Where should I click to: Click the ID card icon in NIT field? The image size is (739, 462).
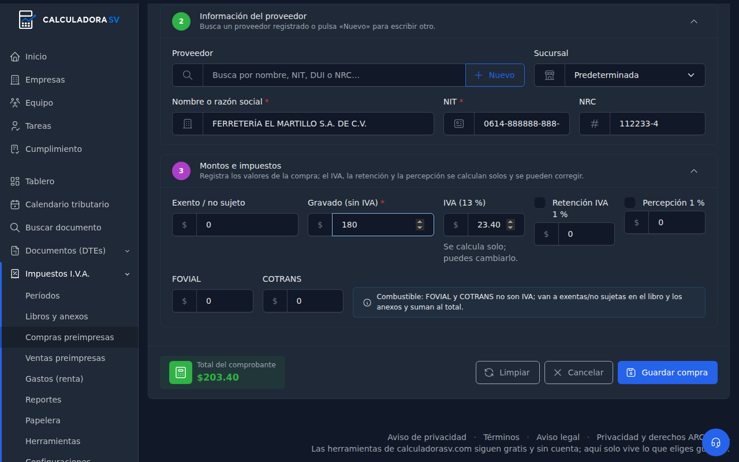click(459, 124)
